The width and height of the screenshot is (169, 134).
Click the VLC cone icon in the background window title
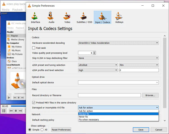4,4
